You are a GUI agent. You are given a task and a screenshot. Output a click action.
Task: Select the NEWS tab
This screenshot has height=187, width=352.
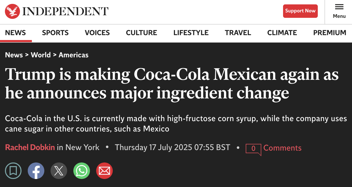pyautogui.click(x=16, y=33)
